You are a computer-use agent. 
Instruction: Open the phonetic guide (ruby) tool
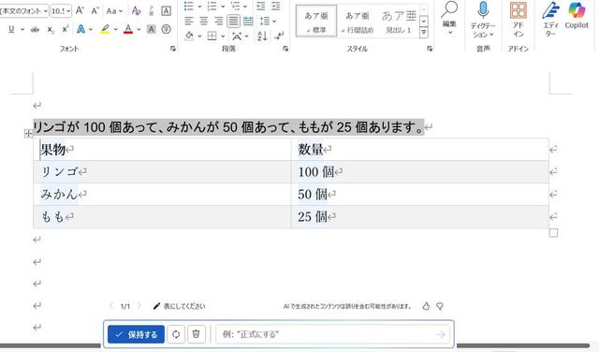pos(152,11)
